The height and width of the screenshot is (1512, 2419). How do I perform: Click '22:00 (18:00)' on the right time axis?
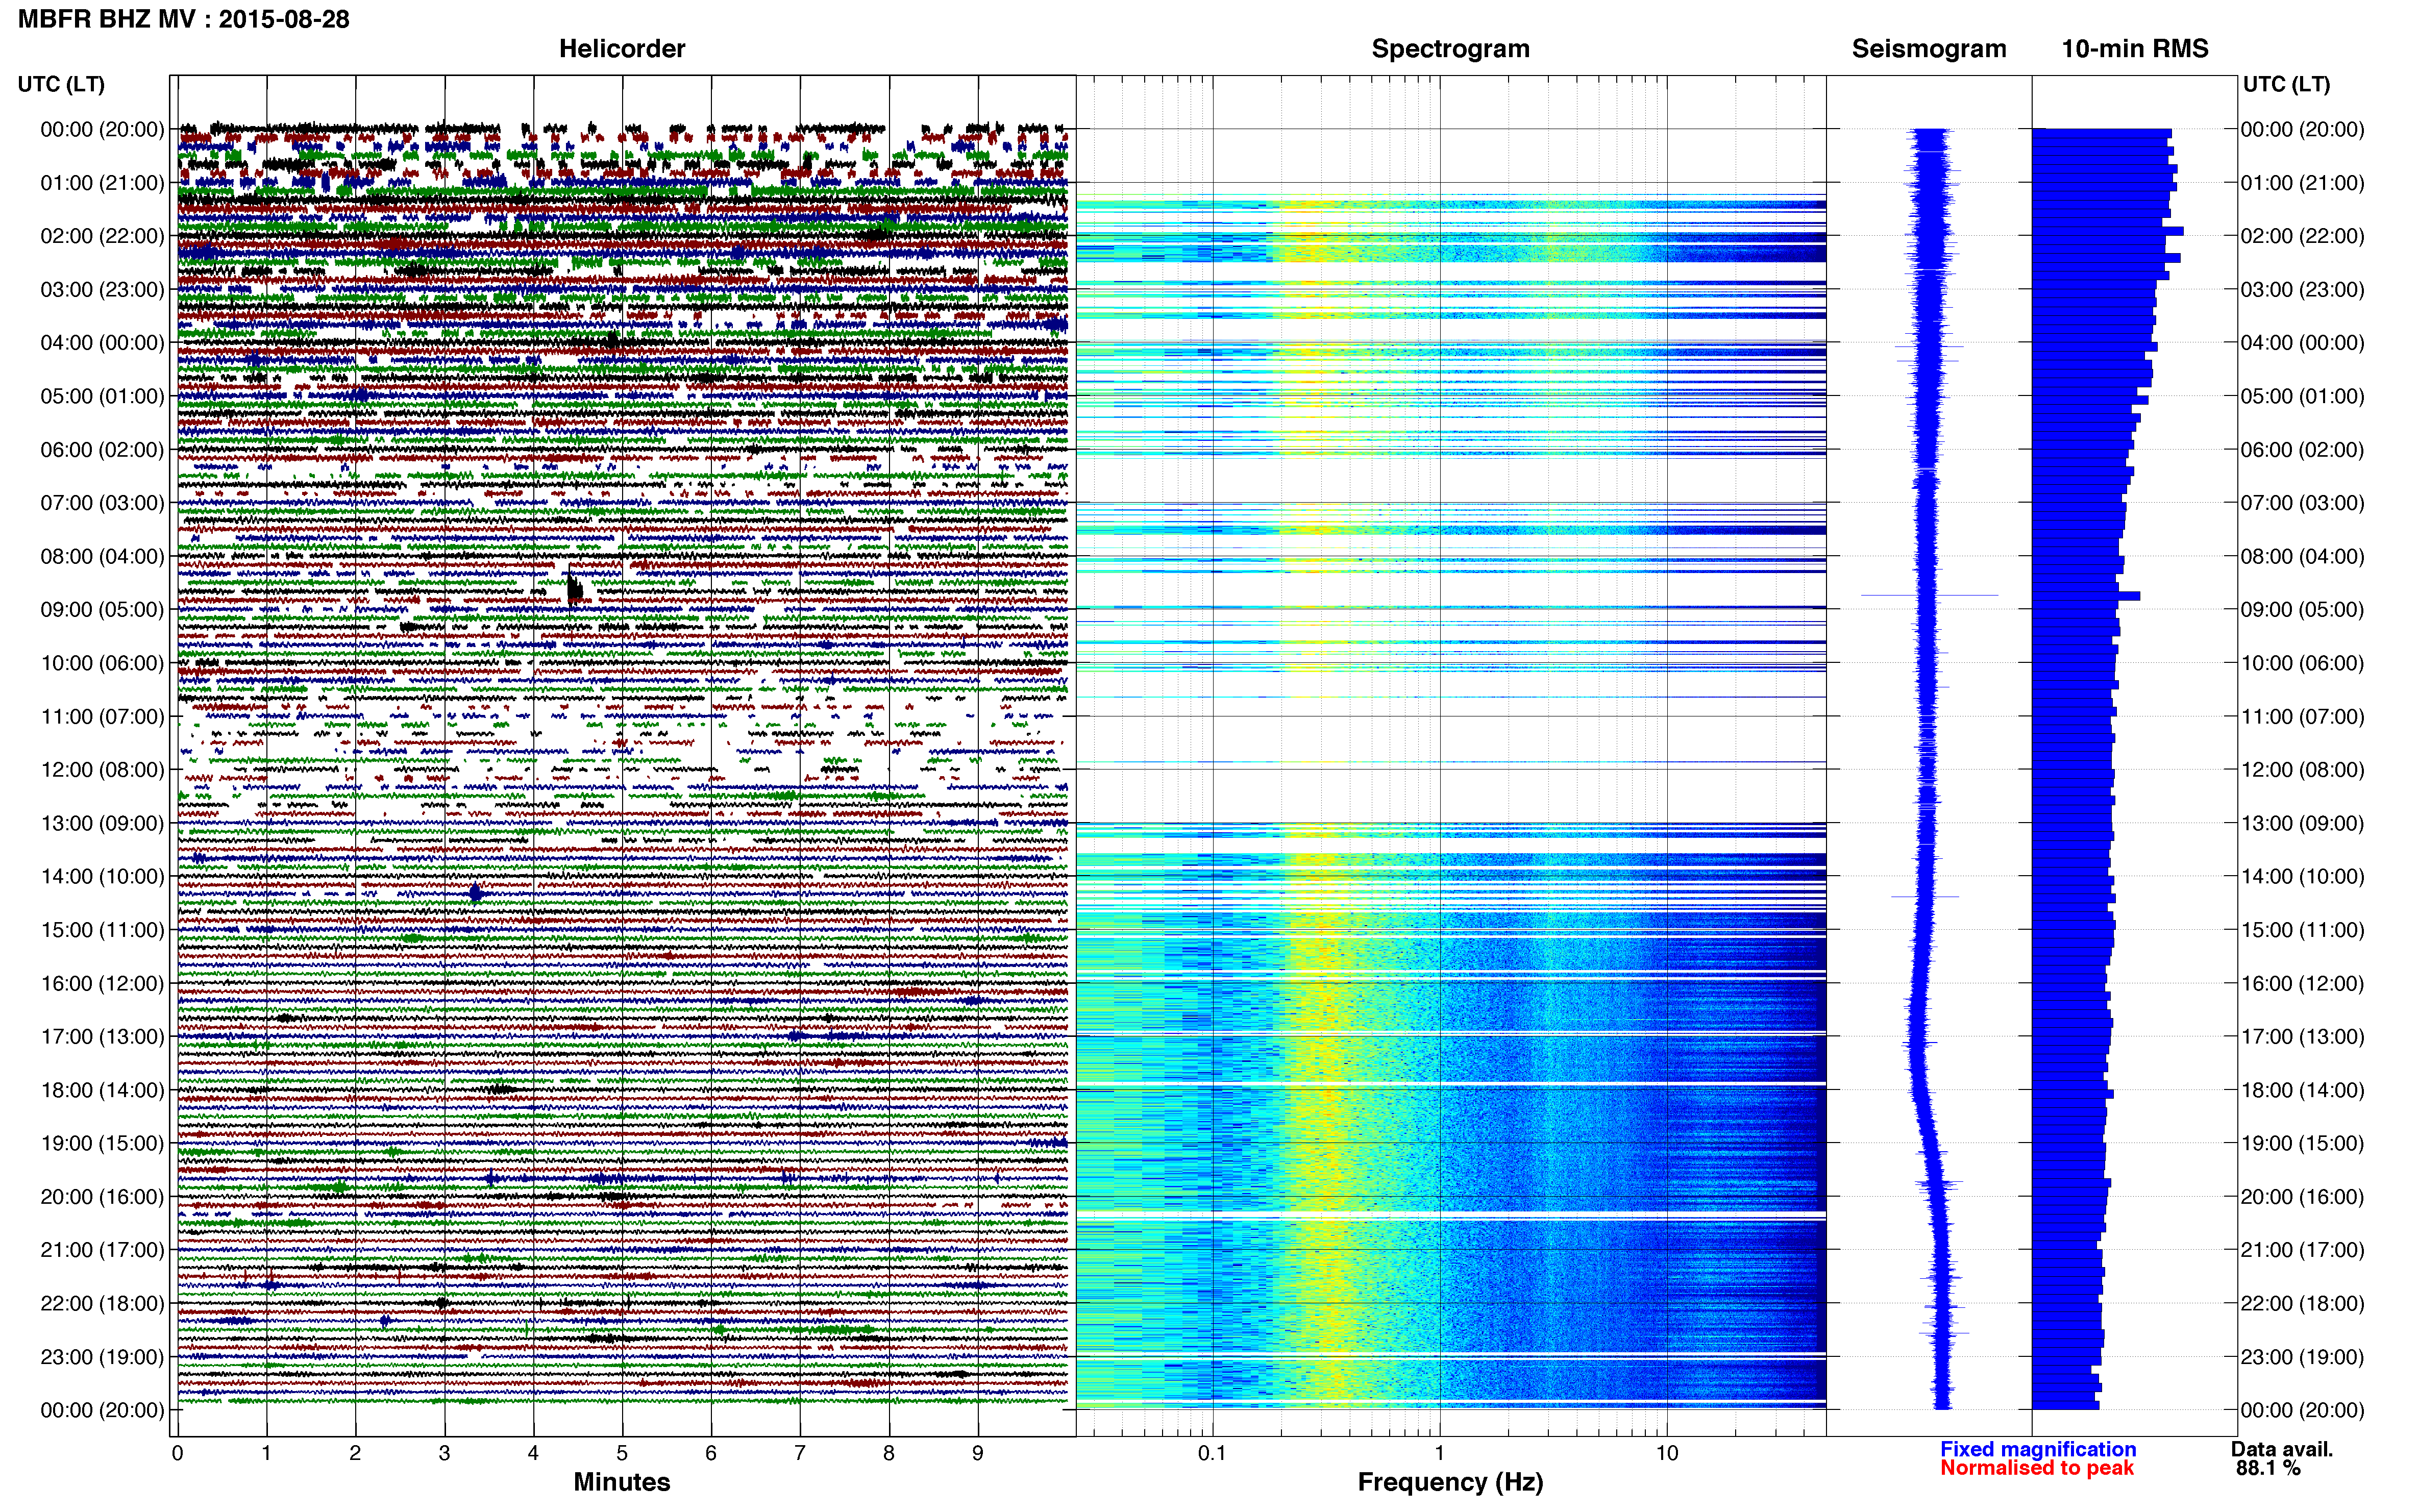pos(2302,1304)
